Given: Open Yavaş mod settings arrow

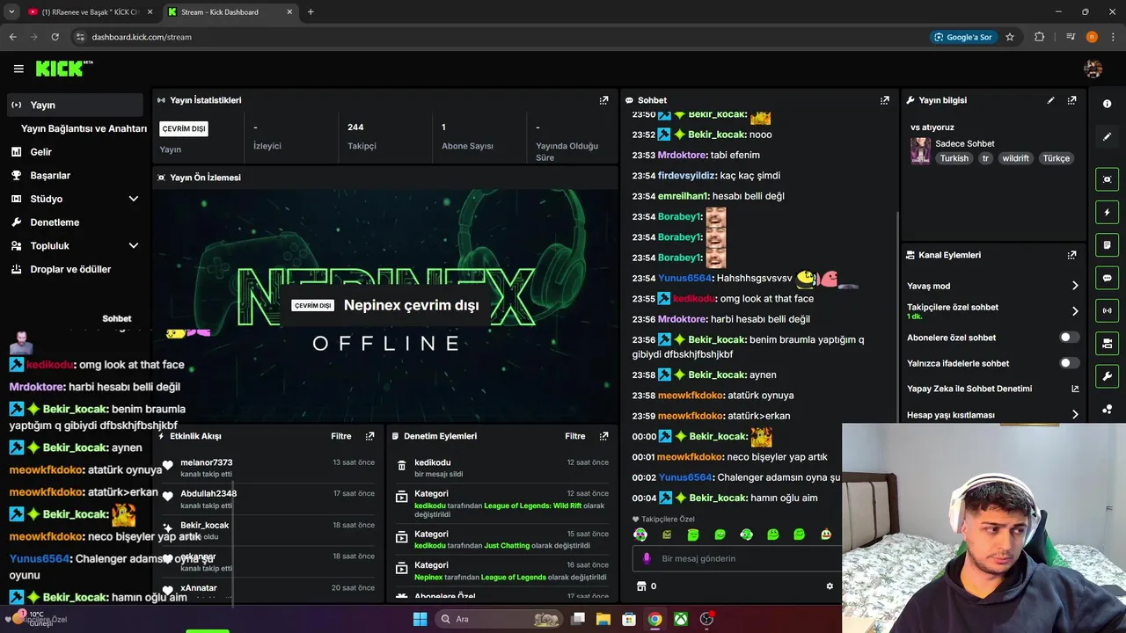Looking at the screenshot, I should coord(1075,286).
